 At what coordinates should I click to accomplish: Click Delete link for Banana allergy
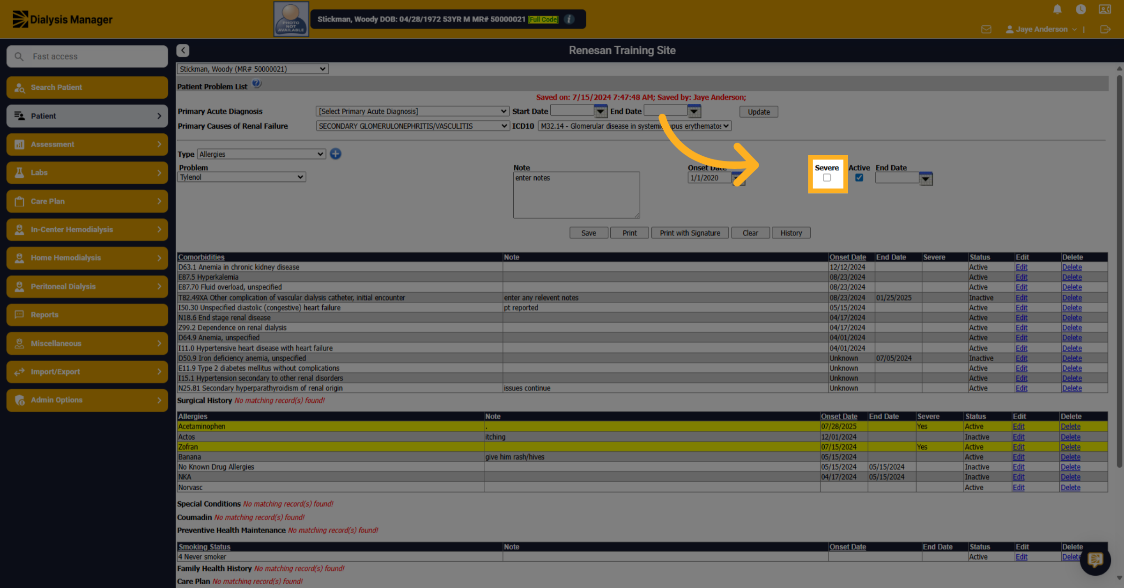(x=1070, y=457)
